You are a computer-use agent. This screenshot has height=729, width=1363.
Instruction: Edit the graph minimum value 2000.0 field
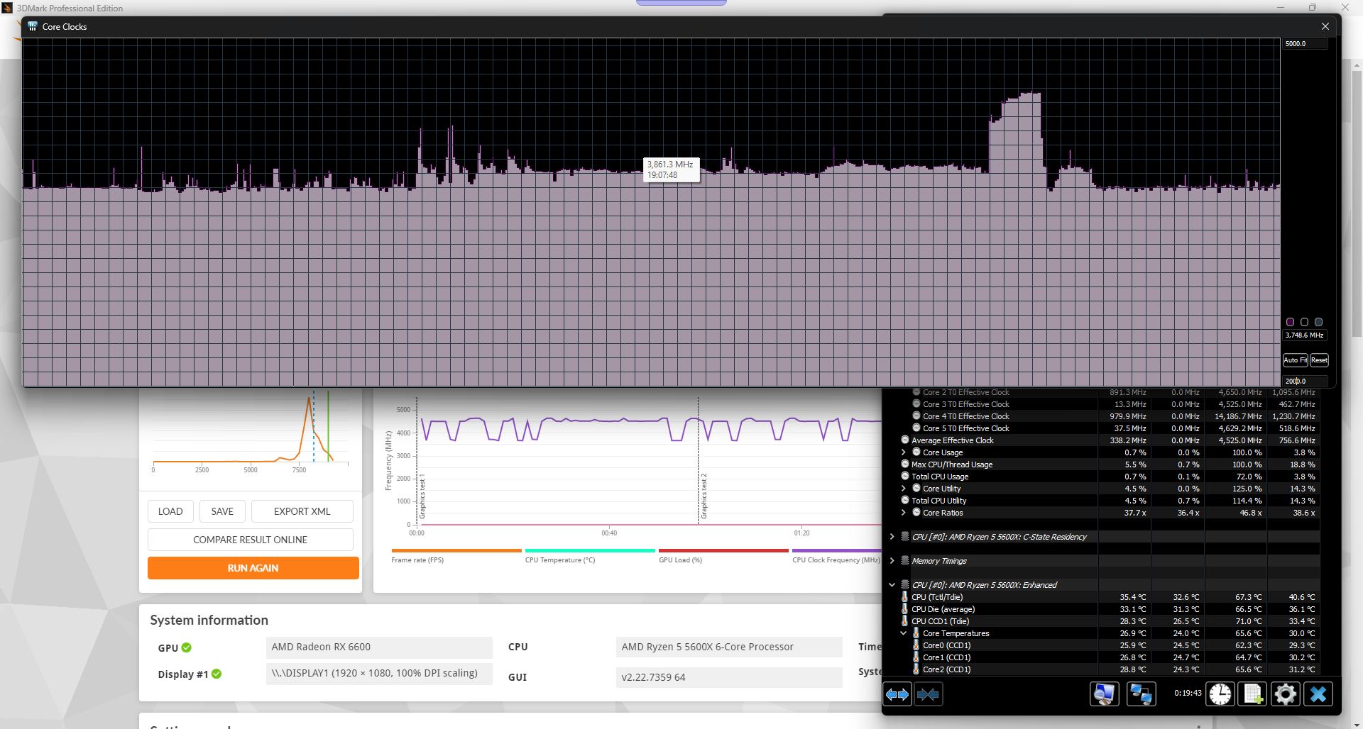coord(1305,381)
